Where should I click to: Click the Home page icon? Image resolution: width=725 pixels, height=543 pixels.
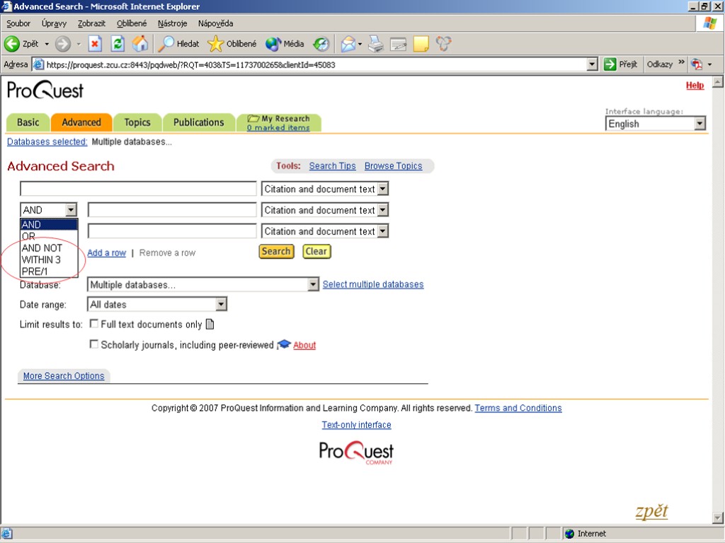140,44
